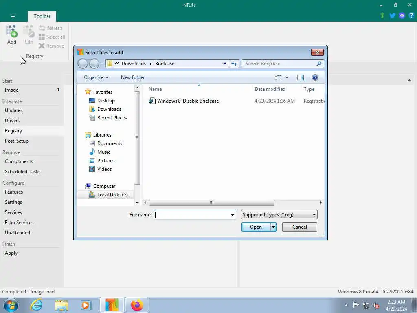417x313 pixels.
Task: Select the Videos library
Action: click(x=104, y=169)
